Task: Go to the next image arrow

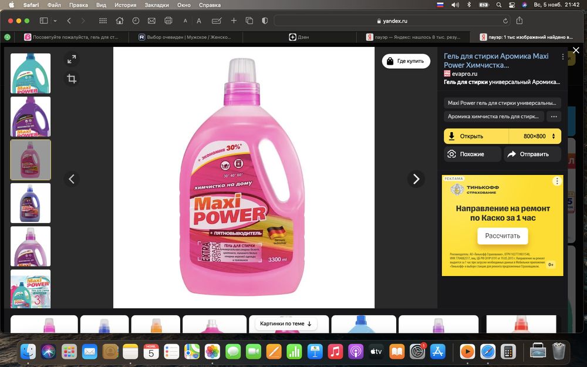Action: 416,179
